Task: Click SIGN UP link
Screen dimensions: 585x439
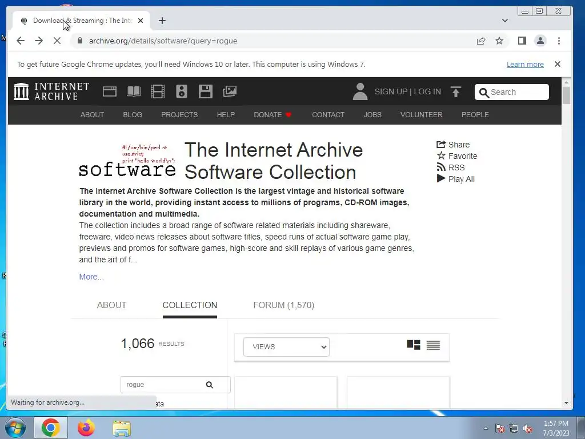Action: click(391, 92)
